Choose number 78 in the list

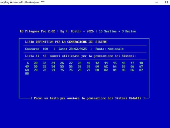click(80, 70)
